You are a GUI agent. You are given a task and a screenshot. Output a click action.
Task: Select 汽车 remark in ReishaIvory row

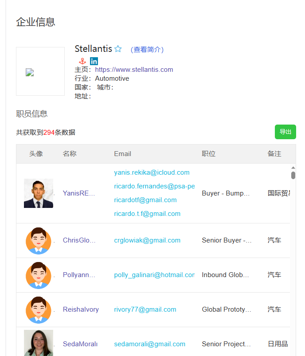(274, 309)
